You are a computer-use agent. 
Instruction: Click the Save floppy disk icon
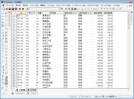[10, 9]
